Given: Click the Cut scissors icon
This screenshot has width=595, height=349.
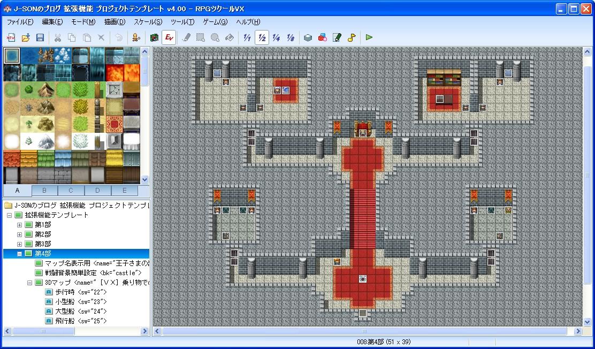Looking at the screenshot, I should [x=57, y=37].
